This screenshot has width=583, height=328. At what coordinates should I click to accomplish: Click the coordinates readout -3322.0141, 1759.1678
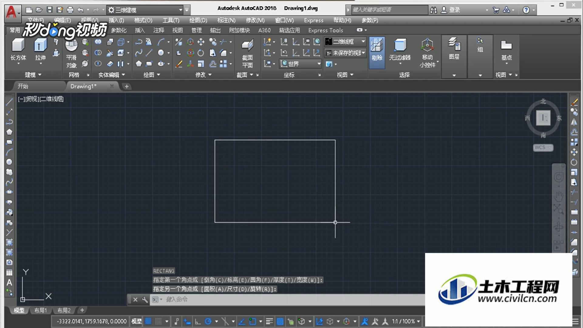(92, 321)
